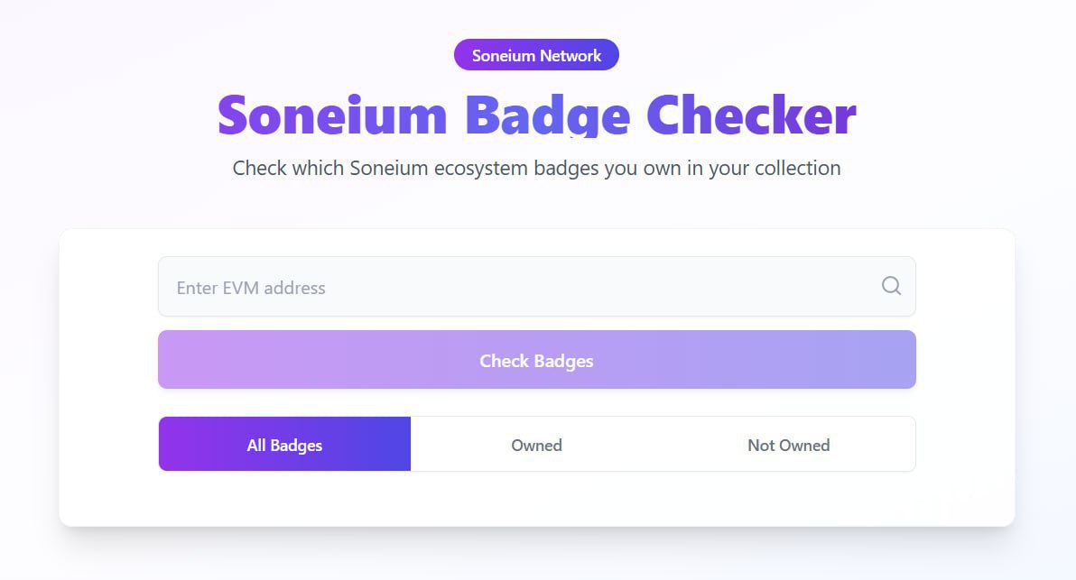Select the search glass inside address box
The width and height of the screenshot is (1076, 580).
tap(891, 285)
